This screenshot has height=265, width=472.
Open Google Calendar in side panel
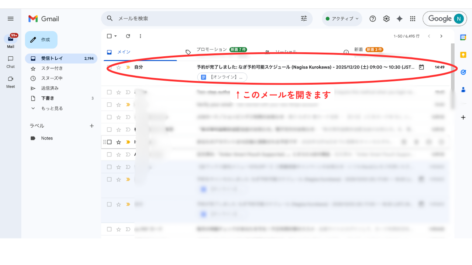[x=463, y=37]
